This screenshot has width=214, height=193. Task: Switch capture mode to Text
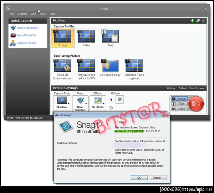179,103
